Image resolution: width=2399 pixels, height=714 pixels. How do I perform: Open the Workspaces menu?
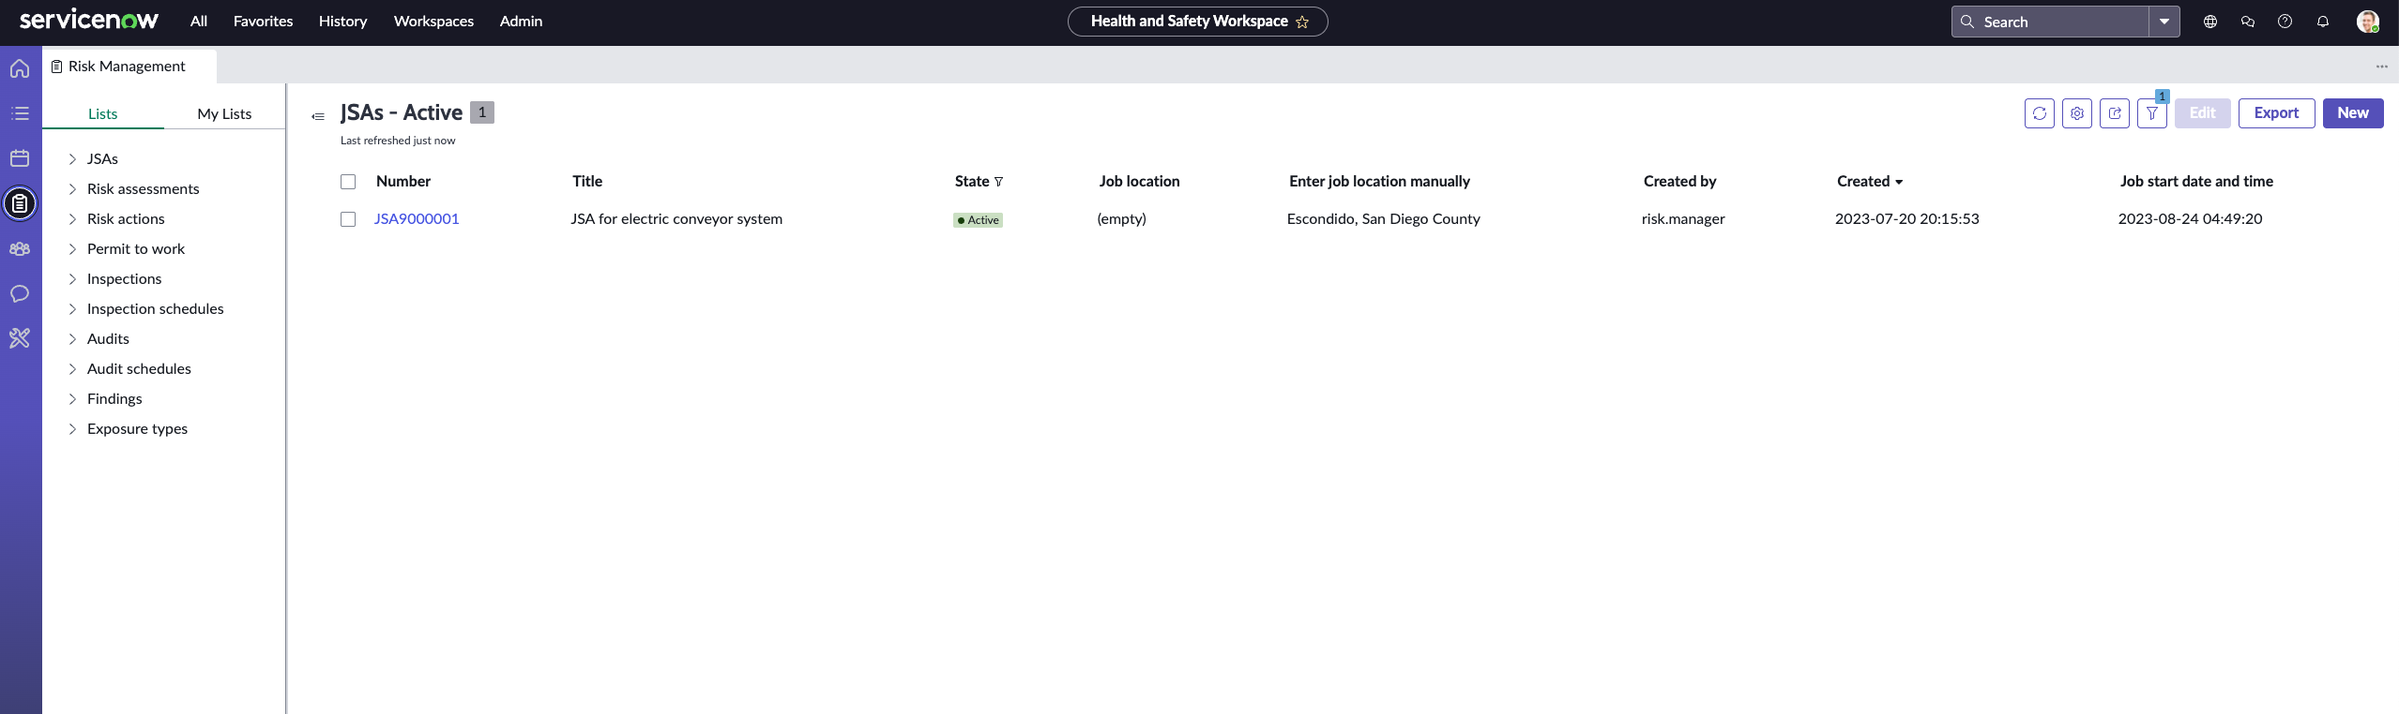(433, 21)
